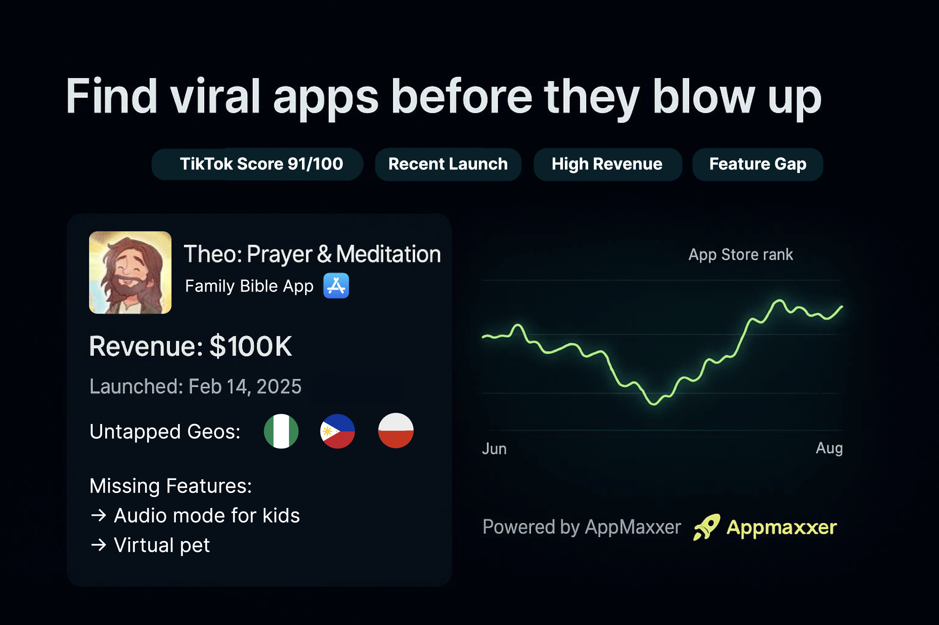This screenshot has width=939, height=625.
Task: Click the Revenue: $100K figure
Action: 190,346
